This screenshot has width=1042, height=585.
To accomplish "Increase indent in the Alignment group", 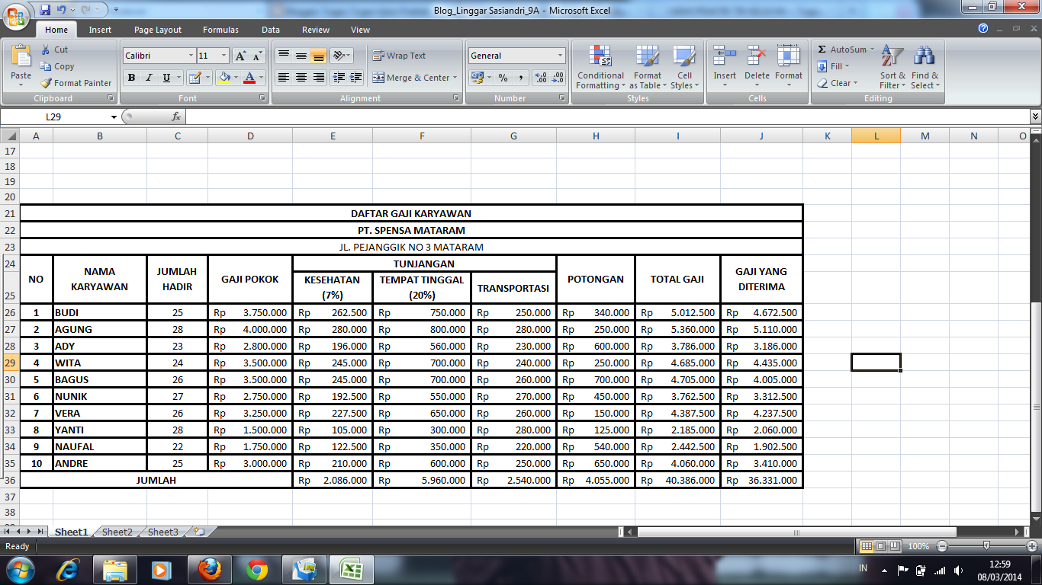I will point(355,78).
